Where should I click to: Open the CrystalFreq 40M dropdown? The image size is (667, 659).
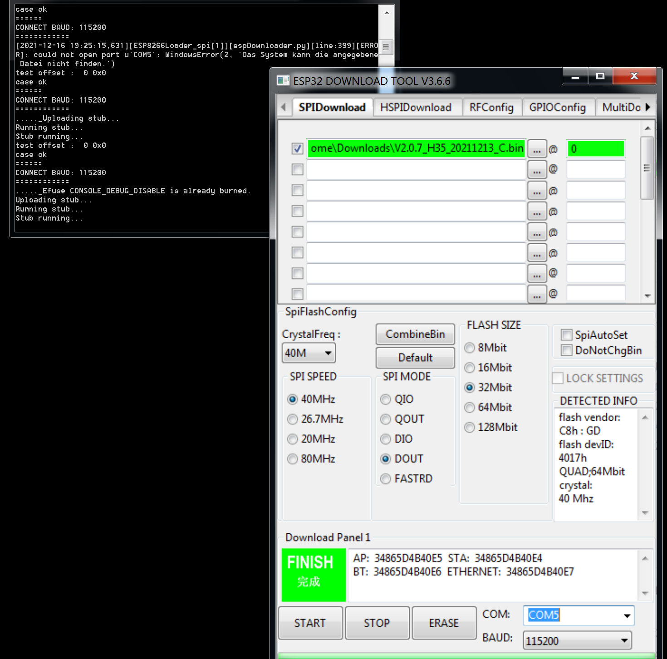pyautogui.click(x=309, y=353)
